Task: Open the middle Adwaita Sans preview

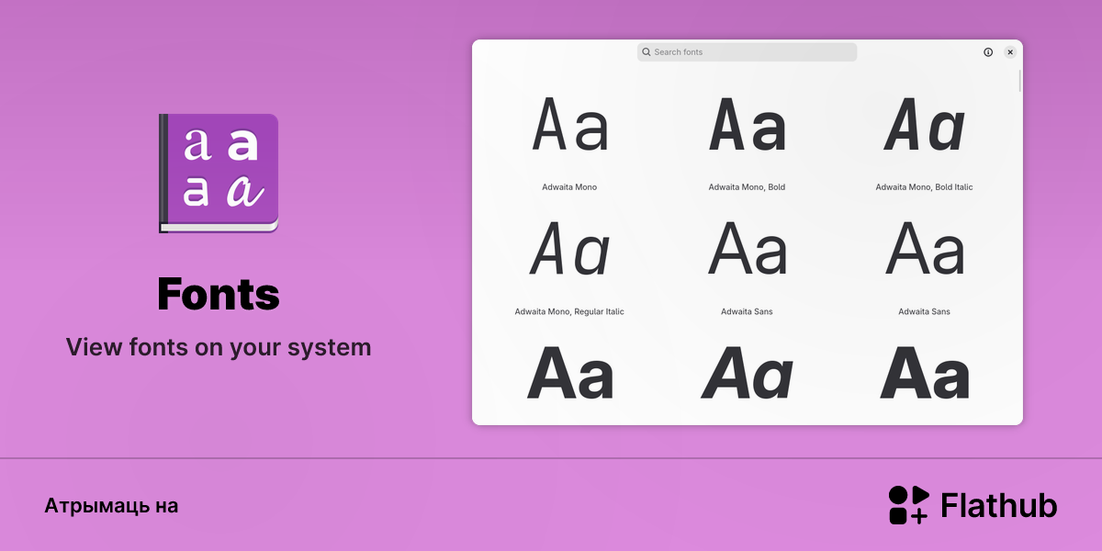Action: click(x=747, y=249)
